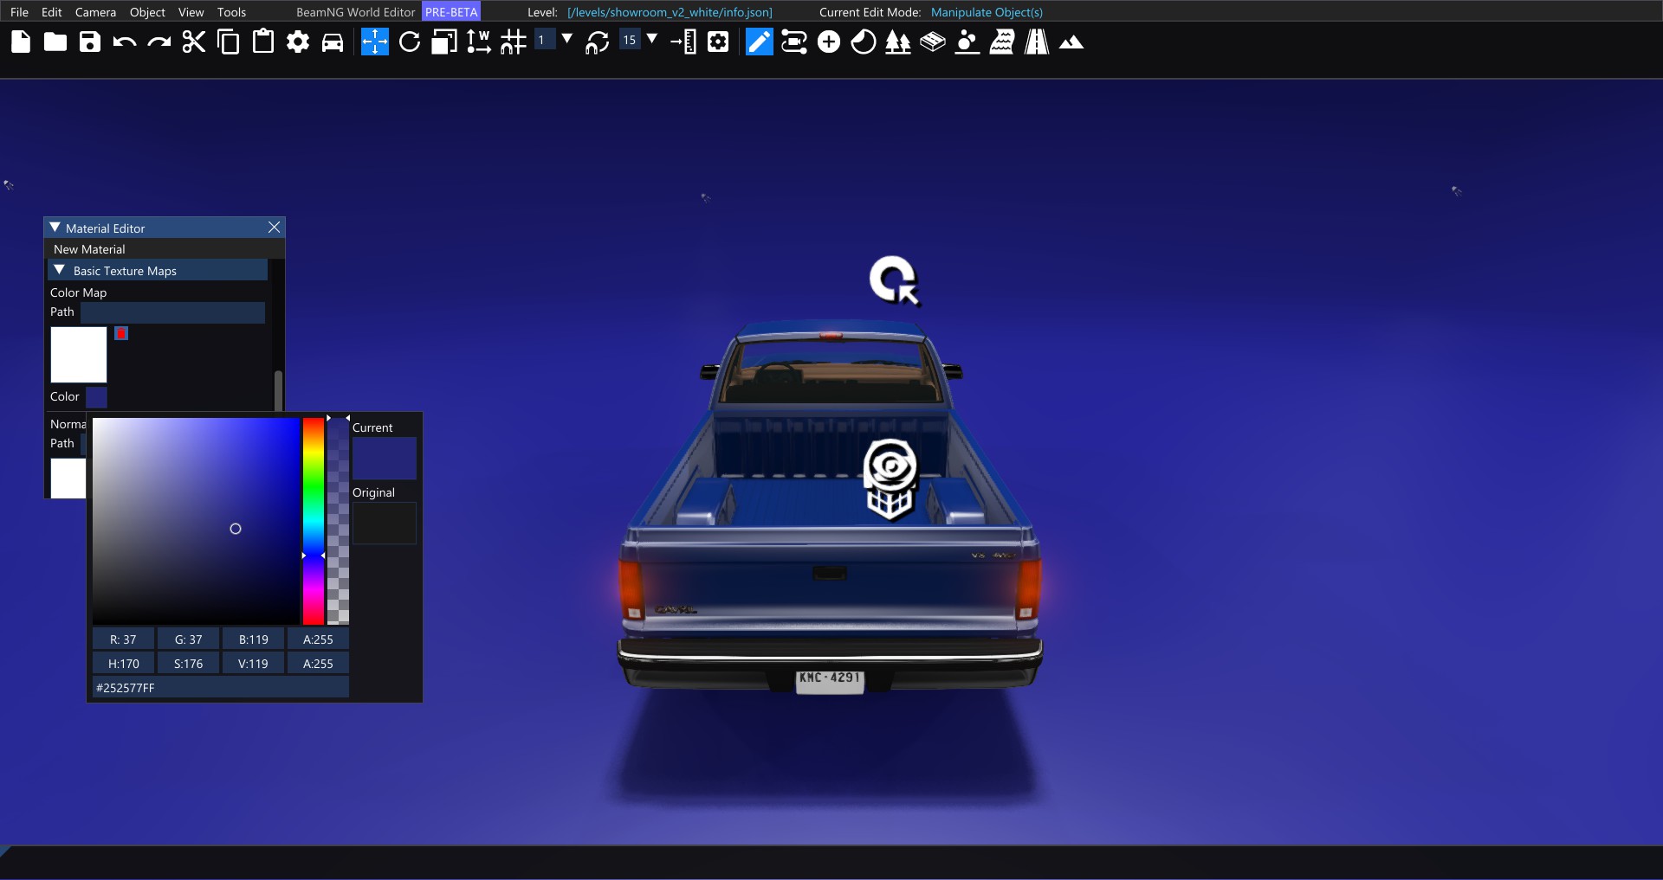Click the Material Editor vertical scrollbar
Image resolution: width=1663 pixels, height=880 pixels.
point(278,391)
